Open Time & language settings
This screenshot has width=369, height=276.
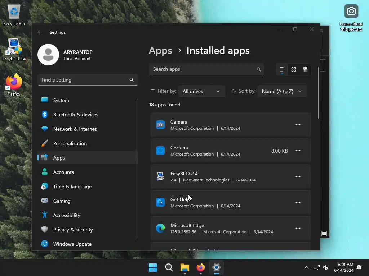pyautogui.click(x=87, y=187)
